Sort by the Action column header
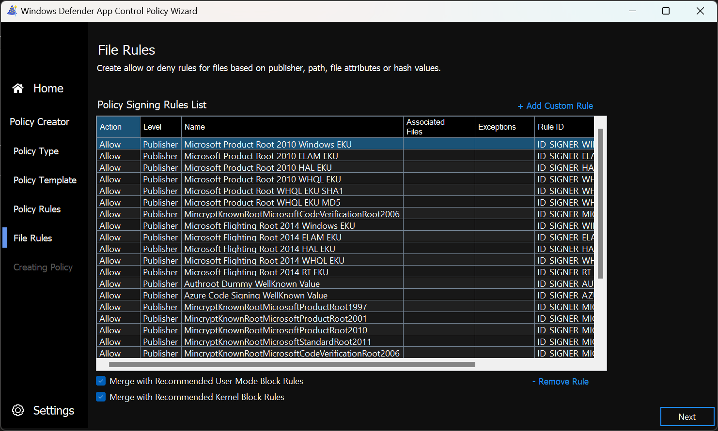The height and width of the screenshot is (431, 718). pos(118,127)
